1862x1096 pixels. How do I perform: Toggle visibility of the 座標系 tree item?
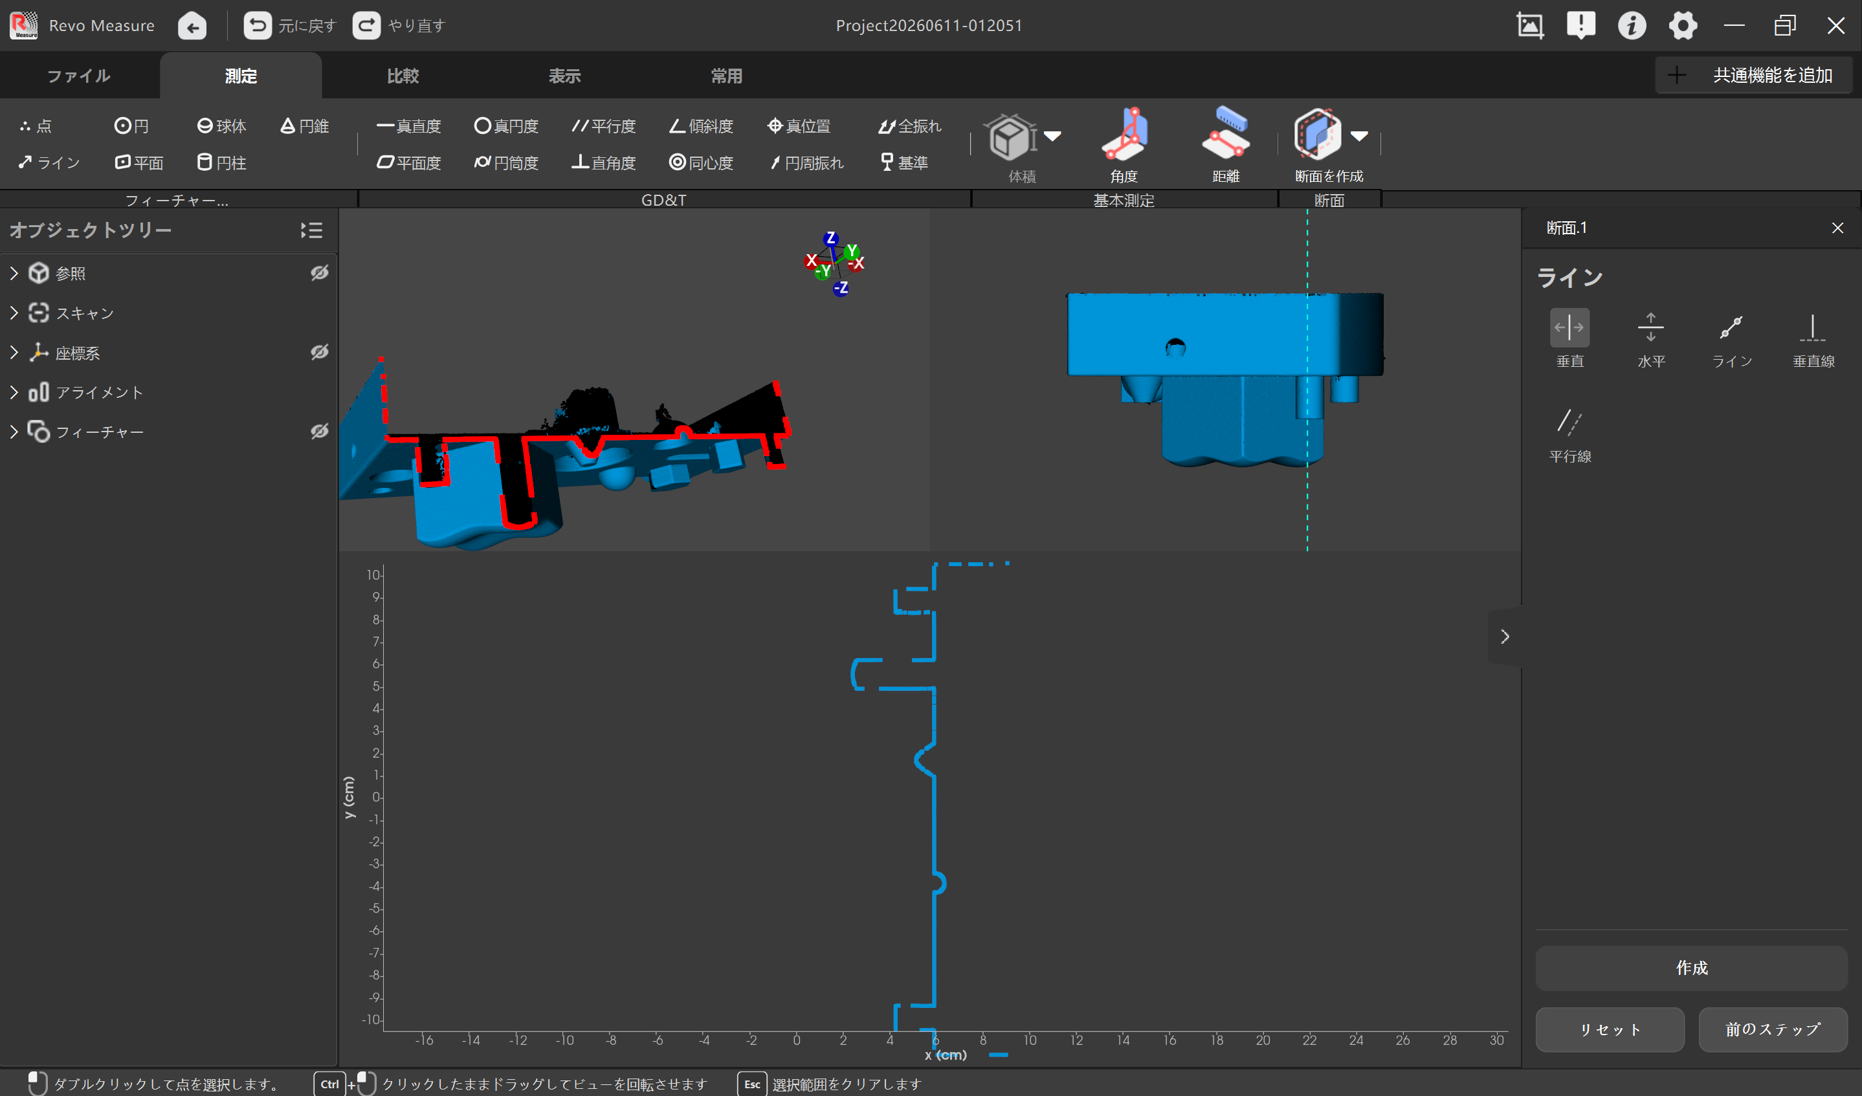[x=319, y=352]
